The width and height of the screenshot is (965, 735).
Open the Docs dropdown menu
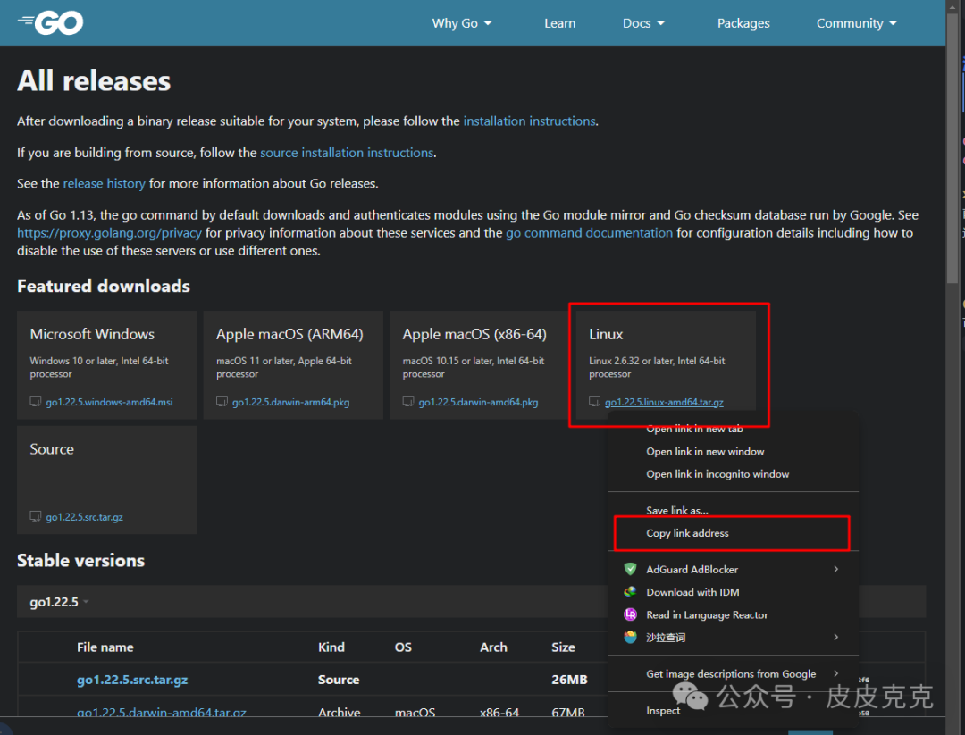click(x=643, y=23)
